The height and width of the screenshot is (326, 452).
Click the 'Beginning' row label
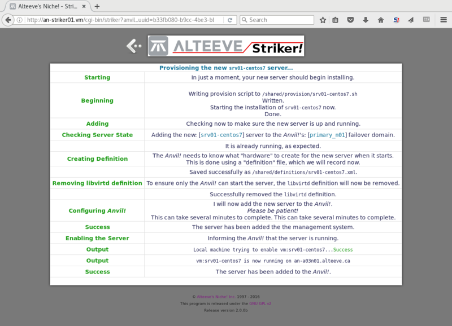point(97,100)
